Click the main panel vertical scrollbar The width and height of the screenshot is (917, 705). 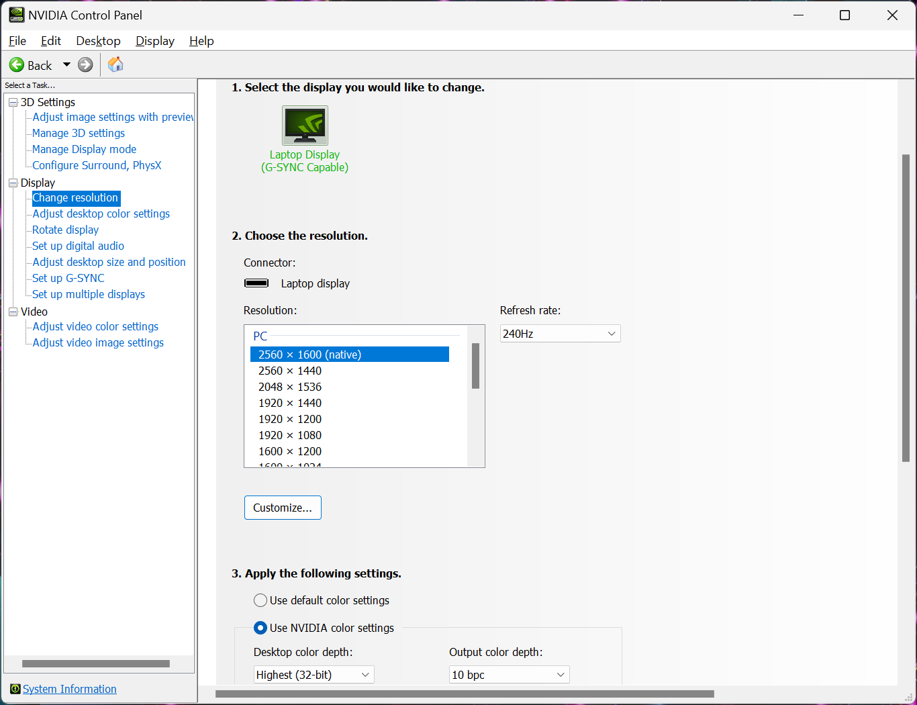906,308
